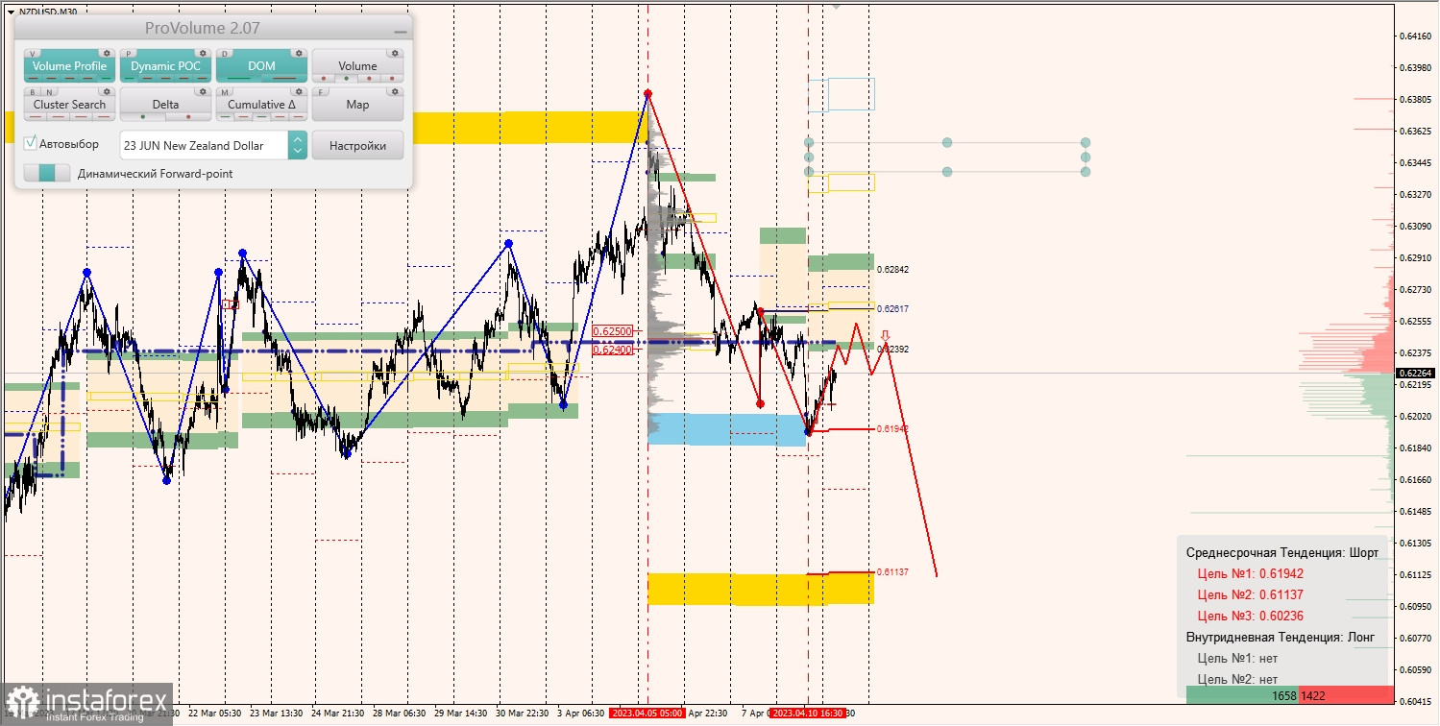Toggle the DOM indicator

click(261, 65)
